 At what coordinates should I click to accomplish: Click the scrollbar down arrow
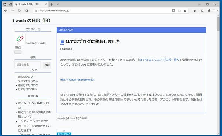[x=218, y=133]
